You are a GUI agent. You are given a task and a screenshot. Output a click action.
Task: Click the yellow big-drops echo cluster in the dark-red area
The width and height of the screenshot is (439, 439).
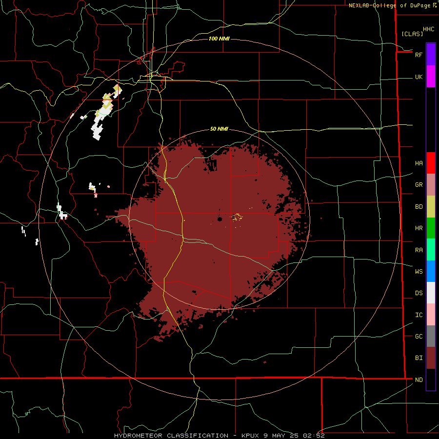click(x=237, y=217)
